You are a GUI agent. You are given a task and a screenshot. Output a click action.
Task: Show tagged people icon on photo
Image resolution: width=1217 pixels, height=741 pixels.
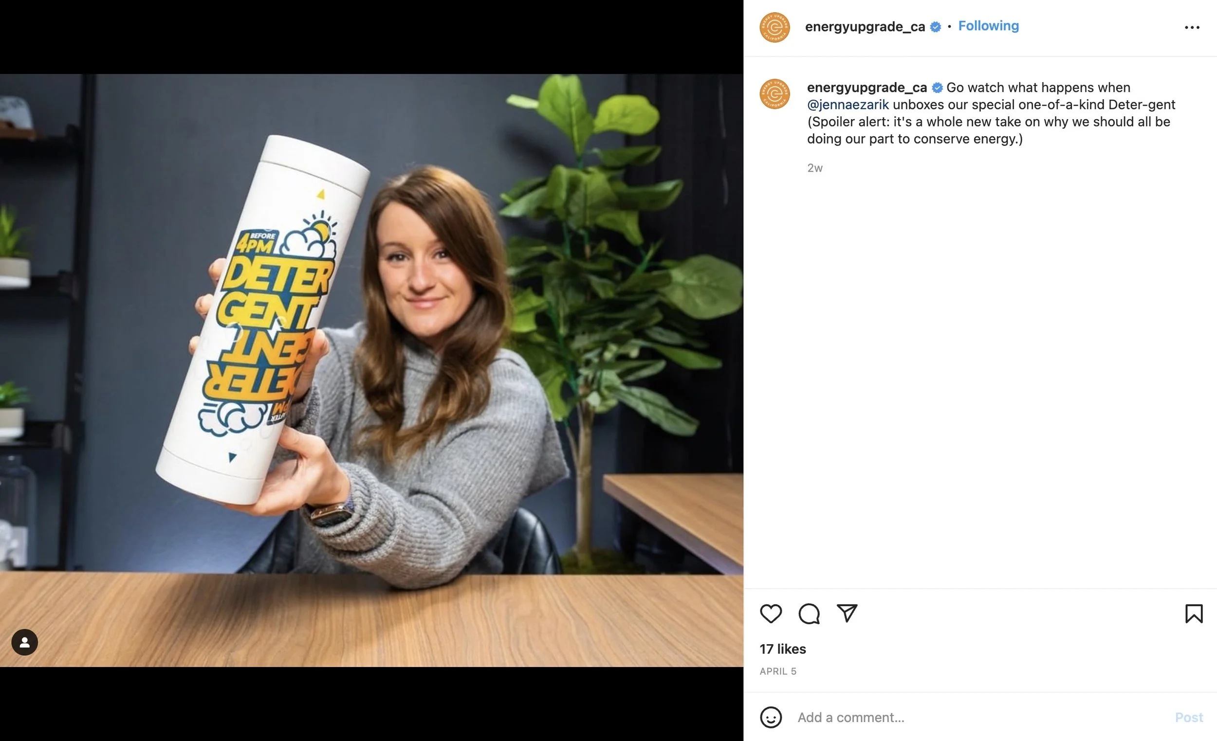pyautogui.click(x=25, y=642)
